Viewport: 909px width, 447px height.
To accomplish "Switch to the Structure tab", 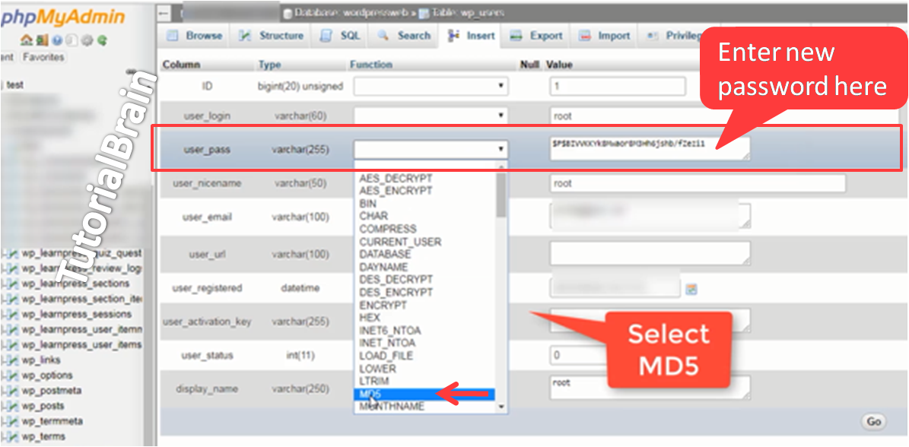I will pyautogui.click(x=272, y=36).
